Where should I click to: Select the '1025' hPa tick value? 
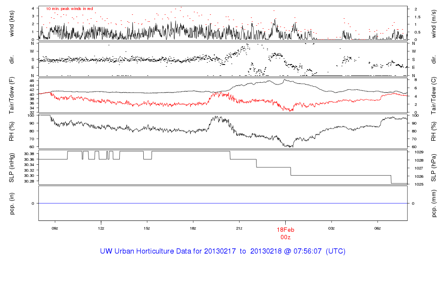tap(419, 184)
